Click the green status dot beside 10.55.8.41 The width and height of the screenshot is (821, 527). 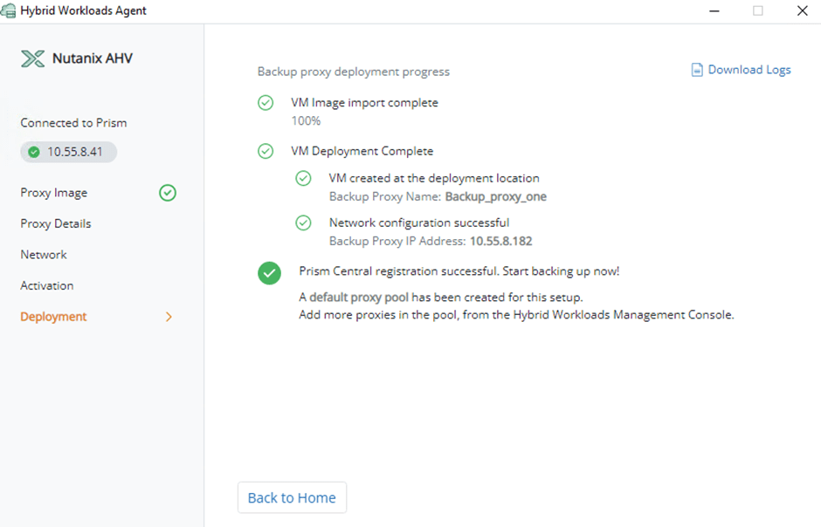tap(34, 152)
